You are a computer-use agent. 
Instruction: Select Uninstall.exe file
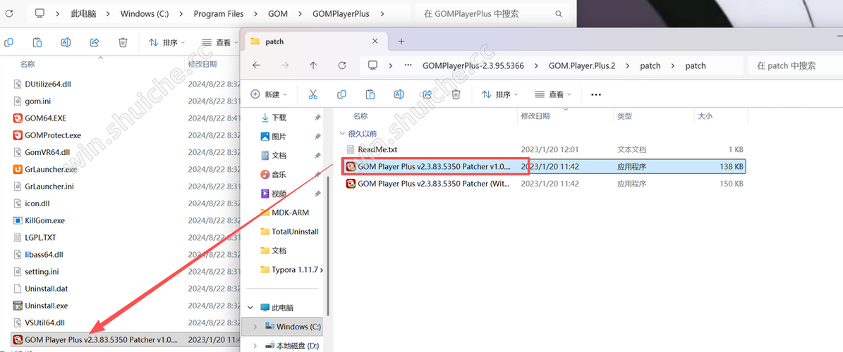click(x=40, y=306)
